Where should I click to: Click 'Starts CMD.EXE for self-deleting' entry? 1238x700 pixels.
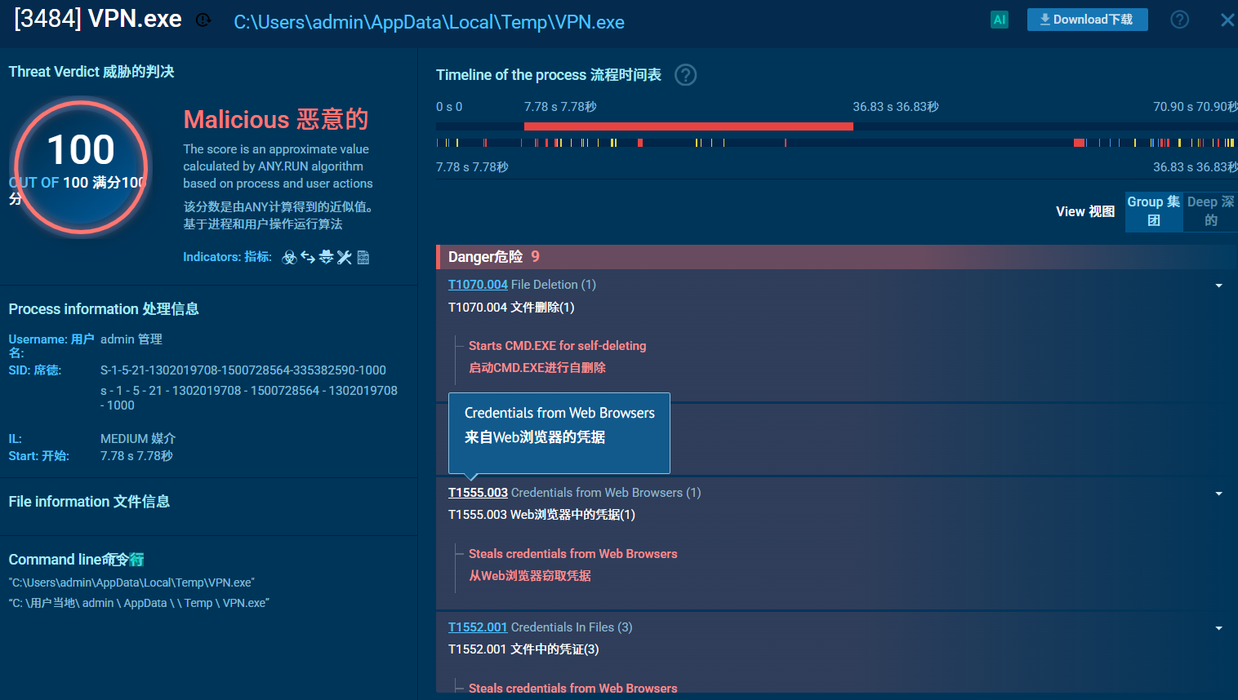tap(558, 346)
